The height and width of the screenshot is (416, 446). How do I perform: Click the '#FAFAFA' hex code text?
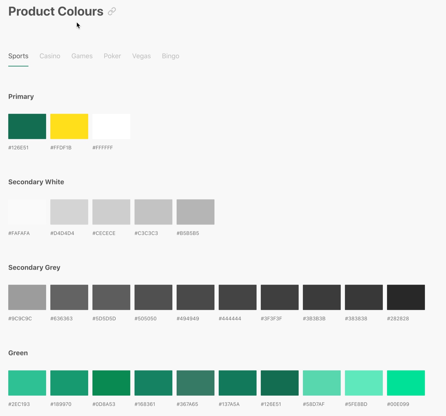pos(19,233)
